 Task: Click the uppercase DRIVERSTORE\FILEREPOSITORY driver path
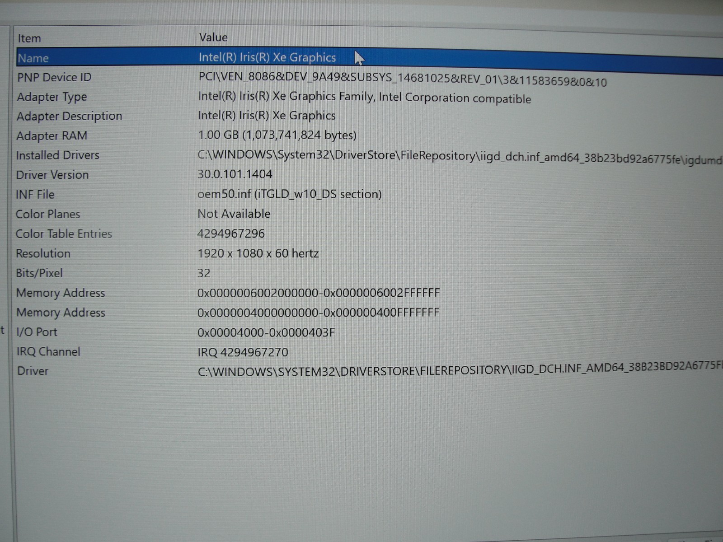click(460, 369)
